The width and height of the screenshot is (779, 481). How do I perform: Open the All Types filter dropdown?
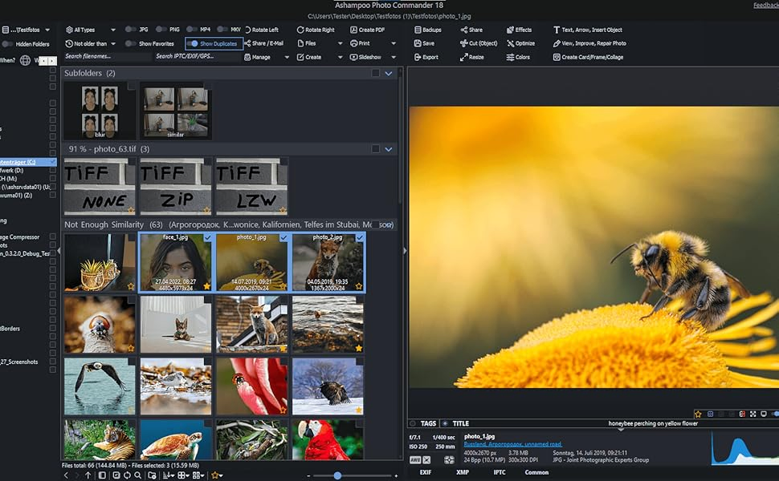[x=90, y=30]
